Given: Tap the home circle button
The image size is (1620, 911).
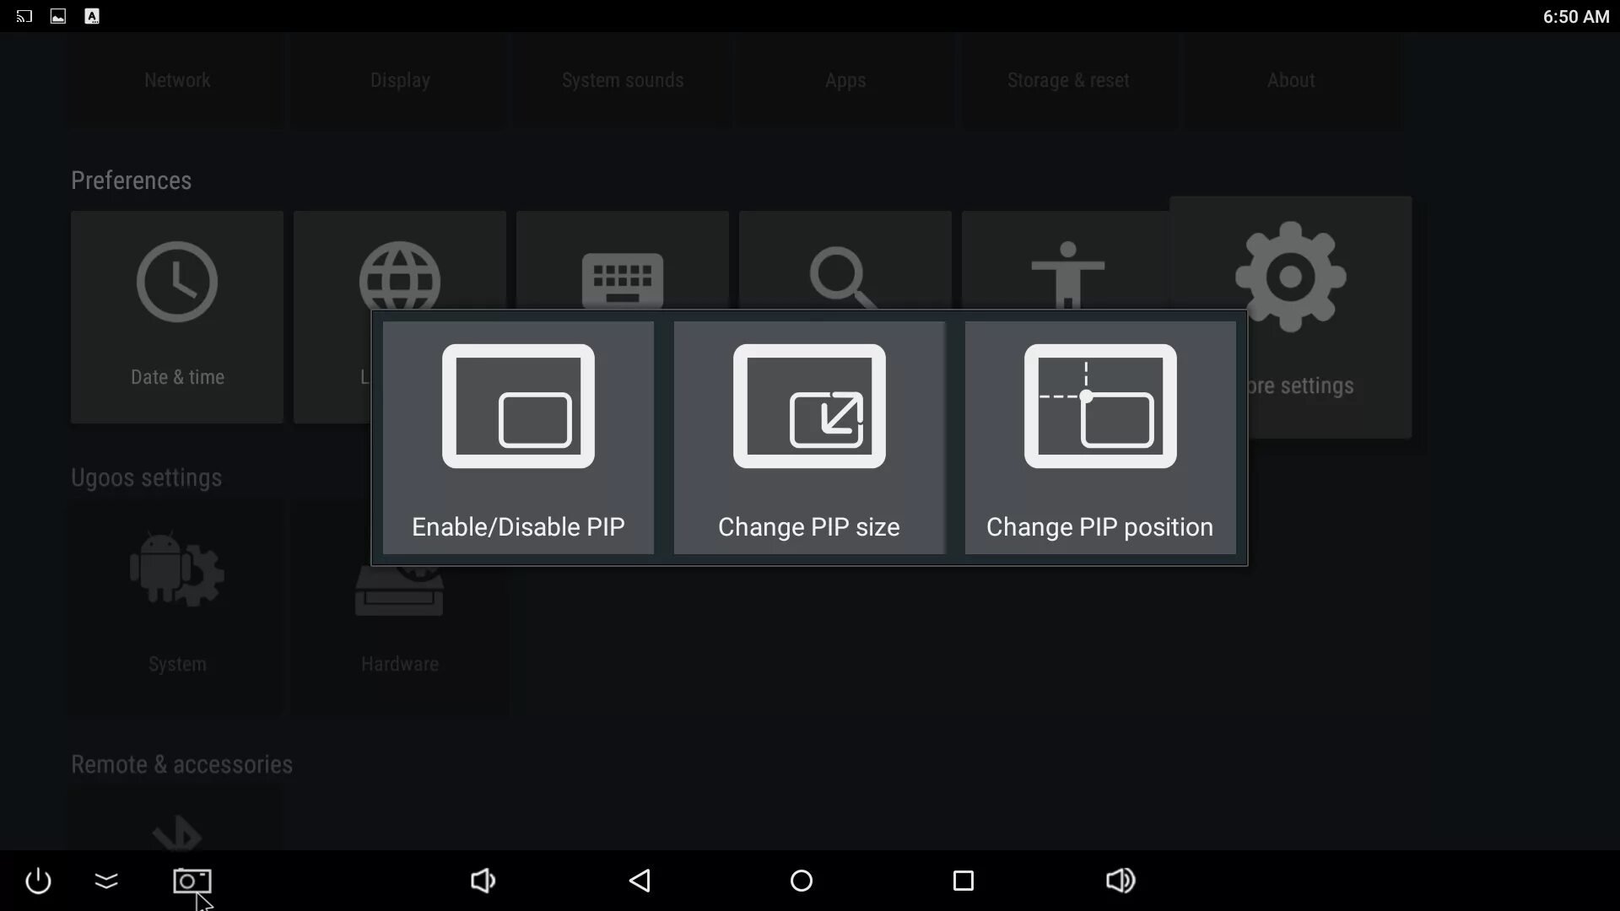Looking at the screenshot, I should click(x=801, y=881).
